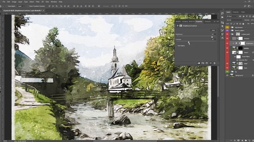254x142 pixels.
Task: Hide the subject_paint group
Action: click(x=227, y=34)
